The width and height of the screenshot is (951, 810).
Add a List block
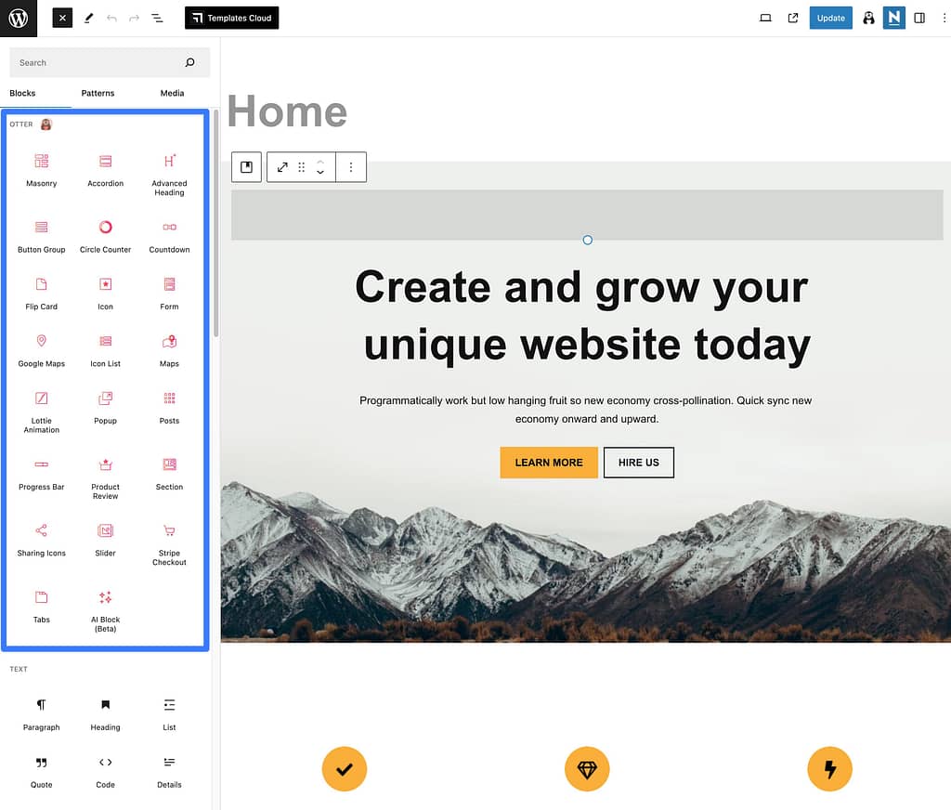169,714
